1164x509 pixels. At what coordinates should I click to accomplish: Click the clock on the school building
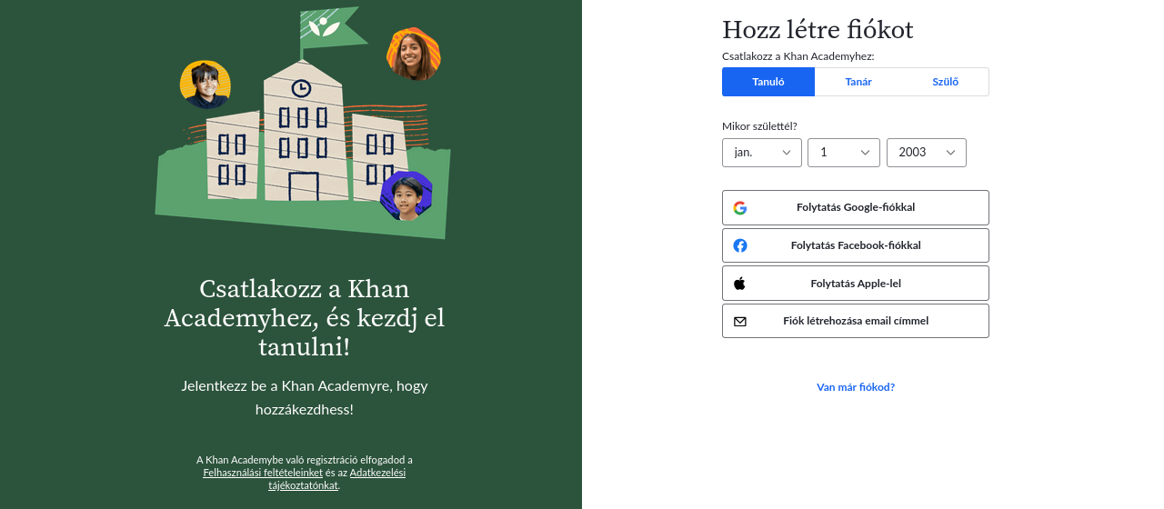(301, 88)
